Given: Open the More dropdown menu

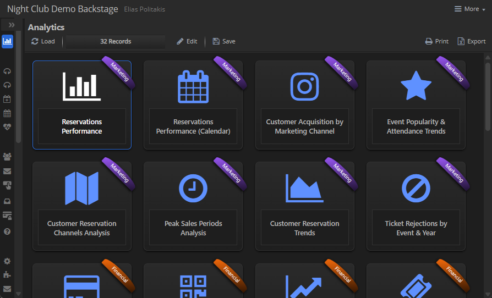Looking at the screenshot, I should pos(467,9).
